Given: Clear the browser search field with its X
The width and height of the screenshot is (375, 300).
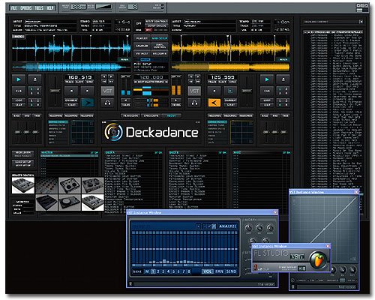Looking at the screenshot, I should click(361, 22).
